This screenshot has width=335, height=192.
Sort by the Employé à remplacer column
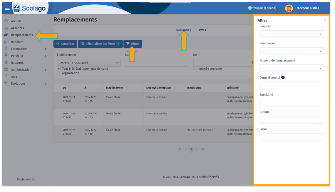159,88
